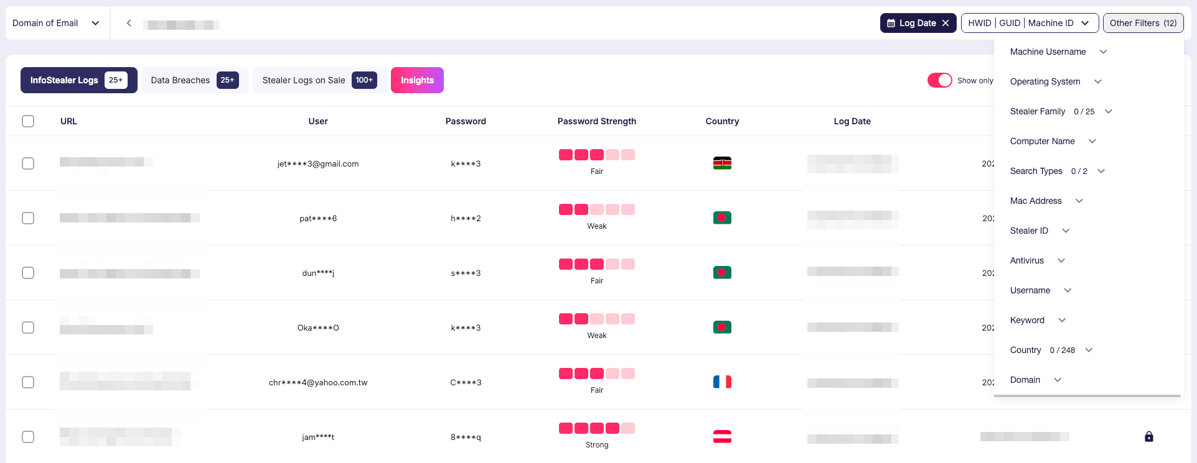Image resolution: width=1197 pixels, height=463 pixels.
Task: Click the France flag in the chr****4@yahoo.com.tw row
Action: pos(722,382)
